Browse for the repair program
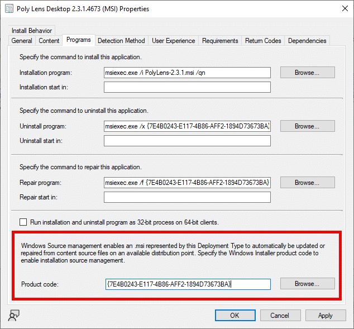Viewport: 354px width, 329px height. point(307,183)
